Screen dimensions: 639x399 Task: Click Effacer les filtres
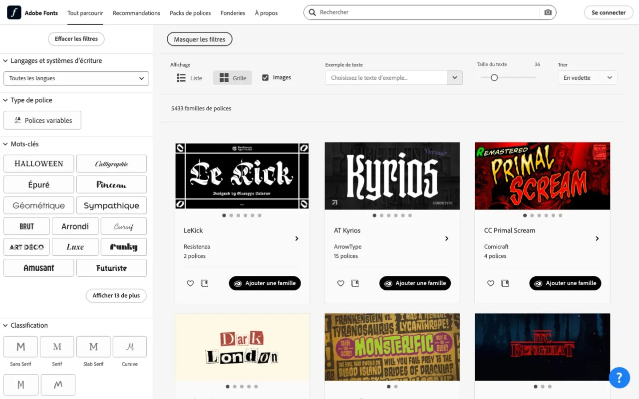pyautogui.click(x=76, y=39)
